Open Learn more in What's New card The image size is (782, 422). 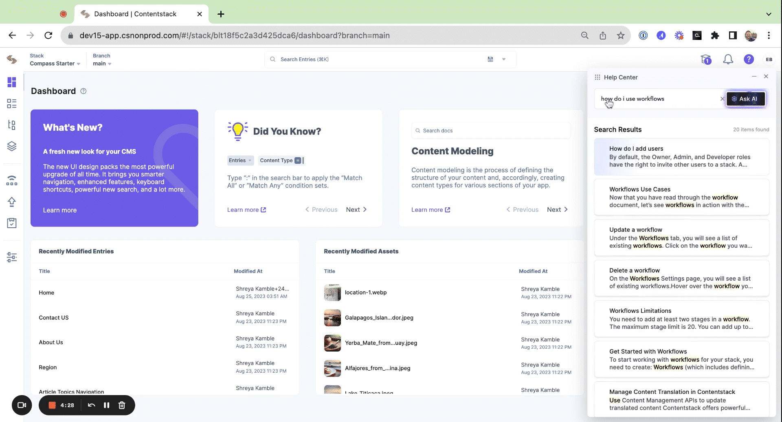(60, 210)
